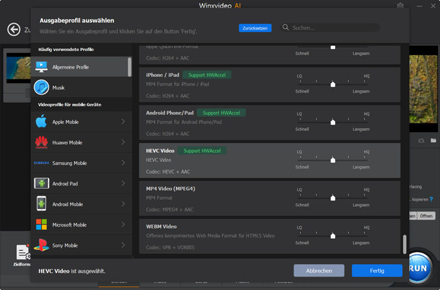Click the profile list vertical scrollbar
The height and width of the screenshot is (290, 440).
click(404, 244)
